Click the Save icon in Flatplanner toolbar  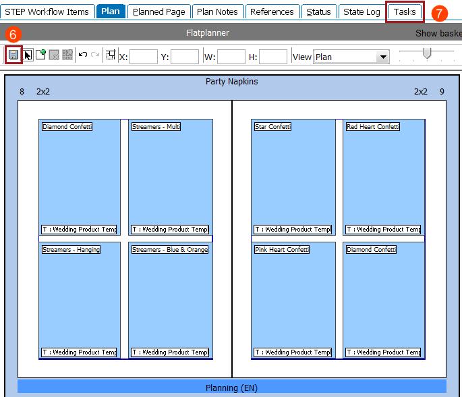[x=13, y=55]
